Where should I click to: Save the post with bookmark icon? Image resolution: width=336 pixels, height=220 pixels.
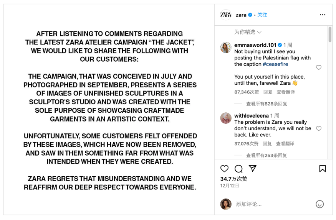(x=323, y=169)
